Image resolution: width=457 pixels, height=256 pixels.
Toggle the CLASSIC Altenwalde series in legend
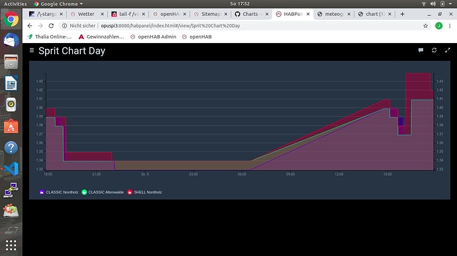103,192
